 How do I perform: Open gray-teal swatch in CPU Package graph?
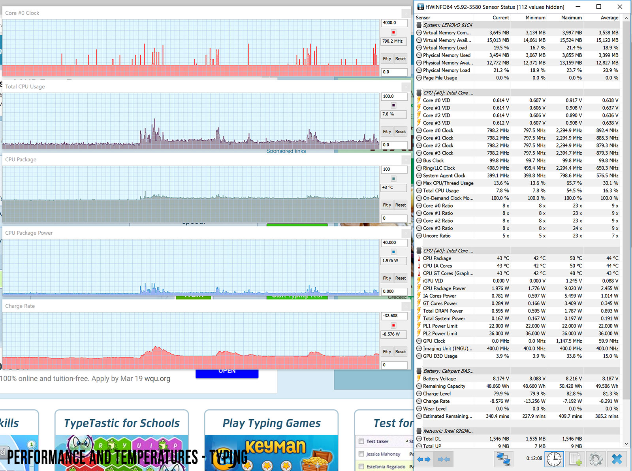coord(393,179)
